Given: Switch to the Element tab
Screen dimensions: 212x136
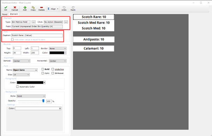Looking at the screenshot, I should [14, 14].
